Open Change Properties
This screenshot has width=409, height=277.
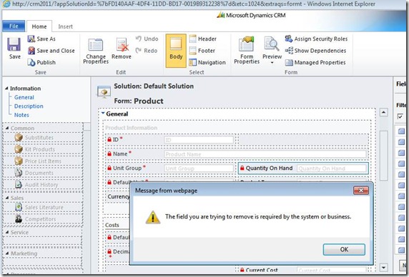click(96, 51)
